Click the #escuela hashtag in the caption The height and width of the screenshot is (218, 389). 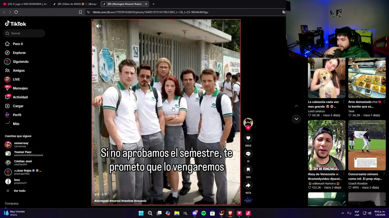140,201
